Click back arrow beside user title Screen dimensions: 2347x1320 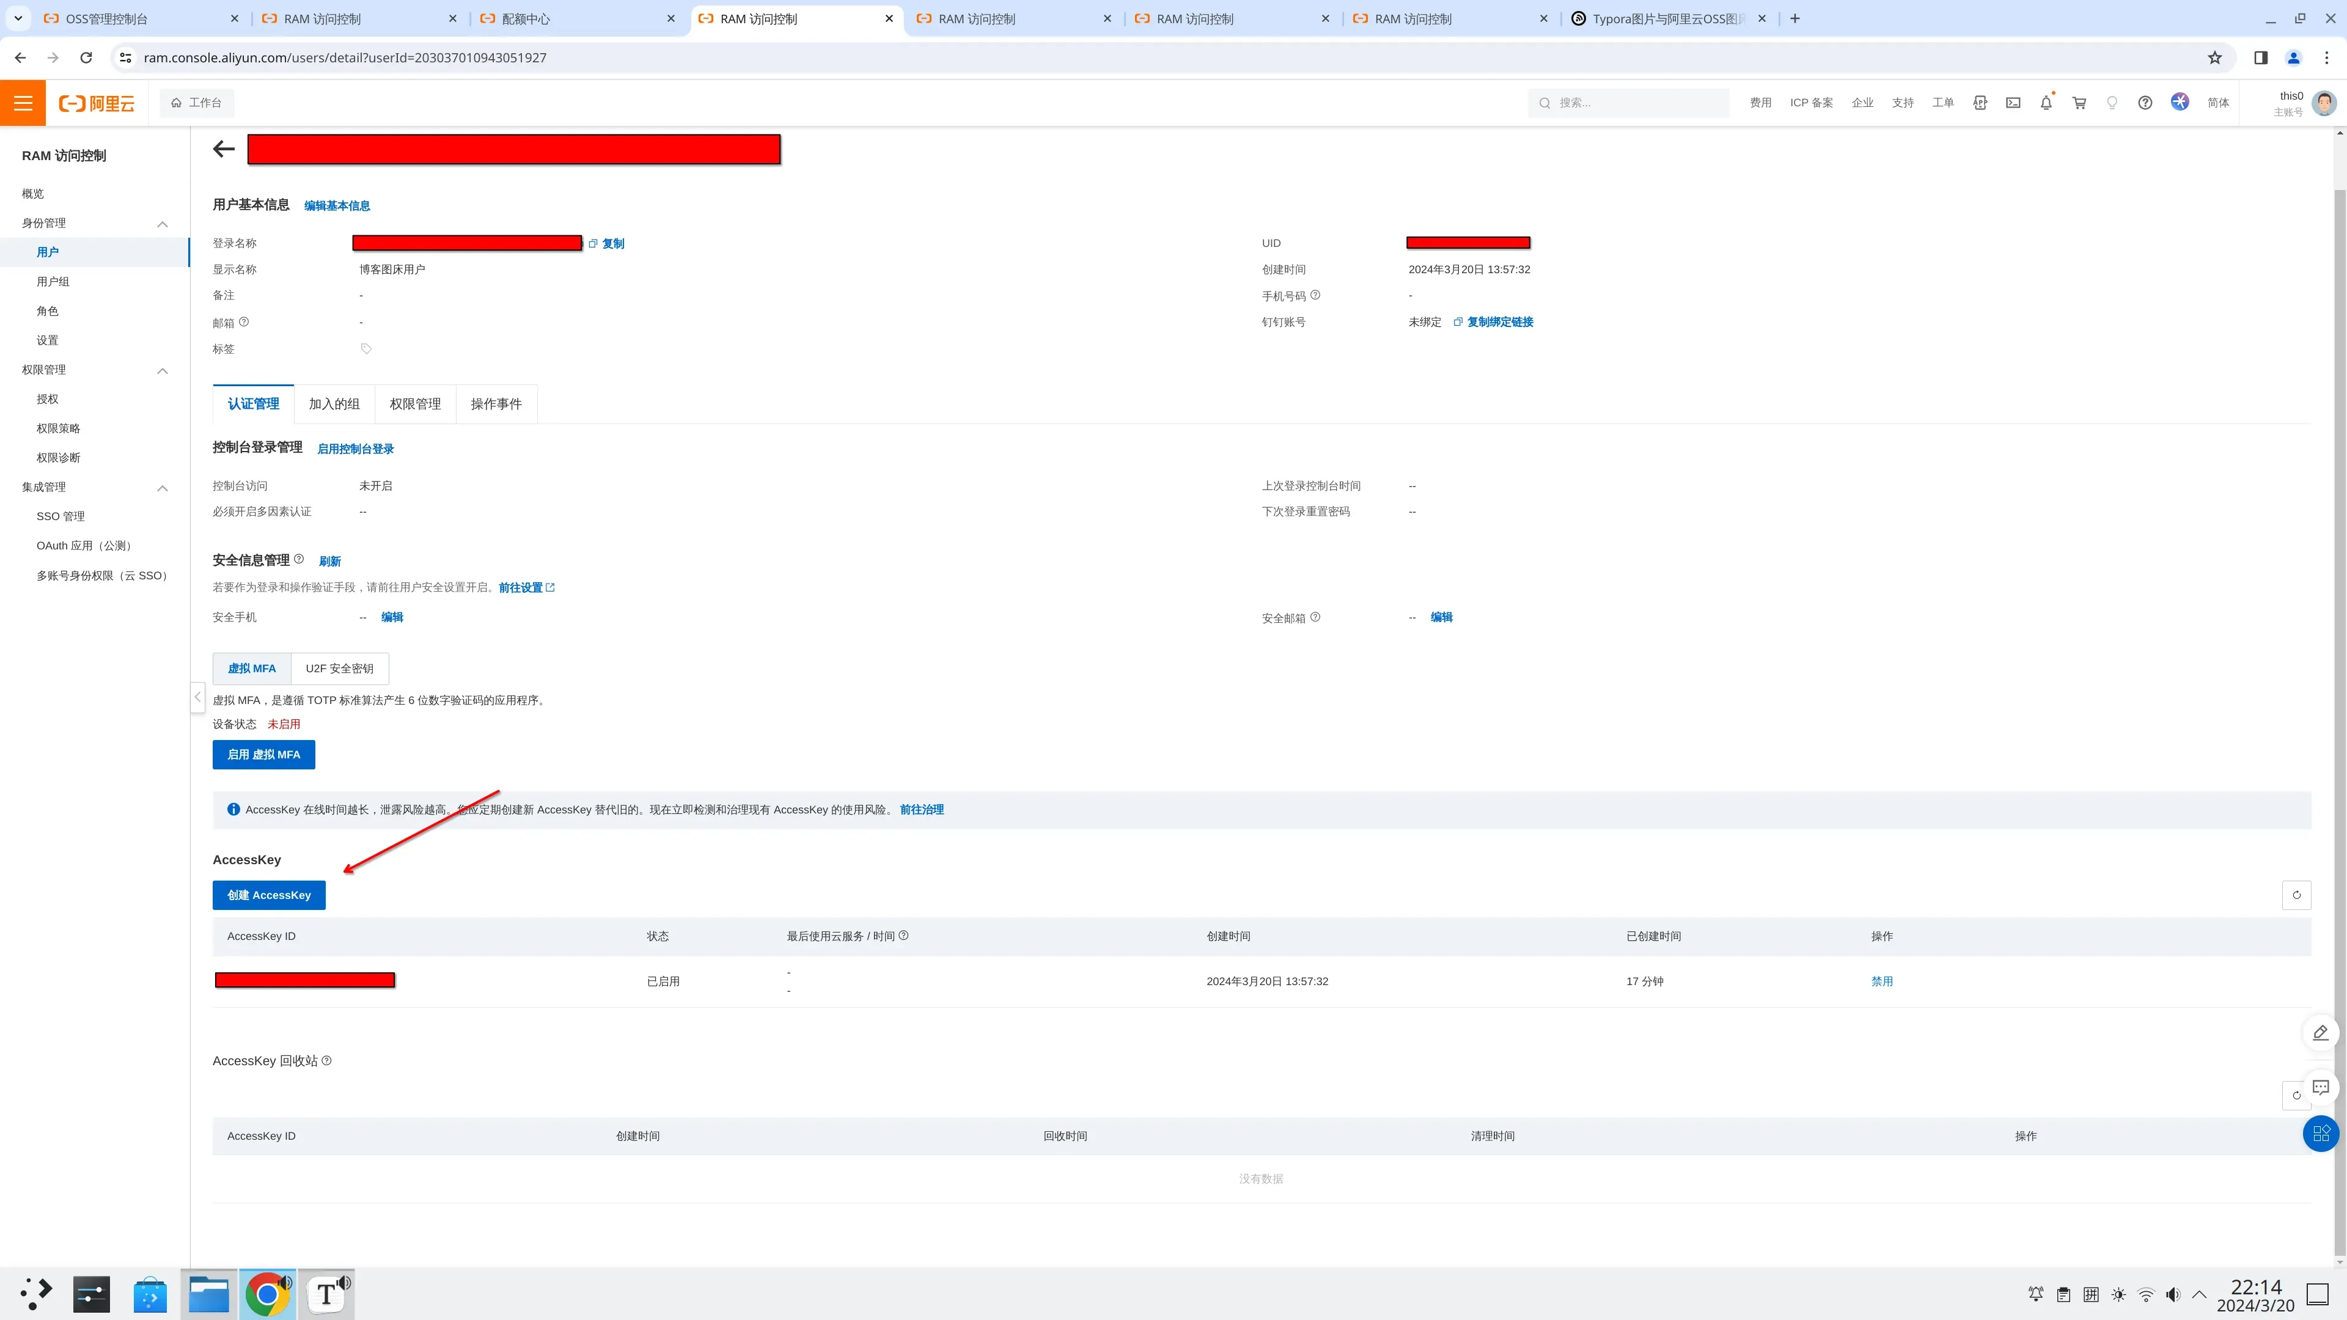223,149
